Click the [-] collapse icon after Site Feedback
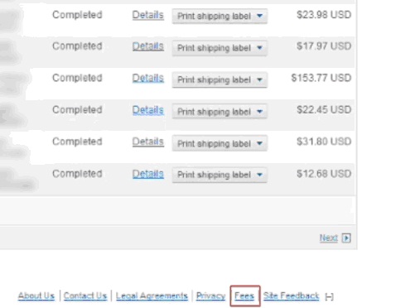 (329, 297)
